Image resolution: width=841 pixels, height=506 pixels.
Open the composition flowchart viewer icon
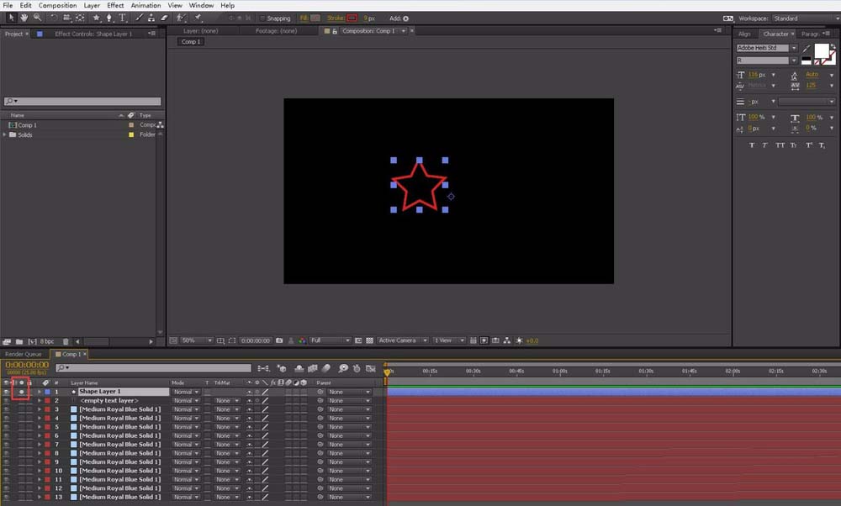(x=506, y=340)
